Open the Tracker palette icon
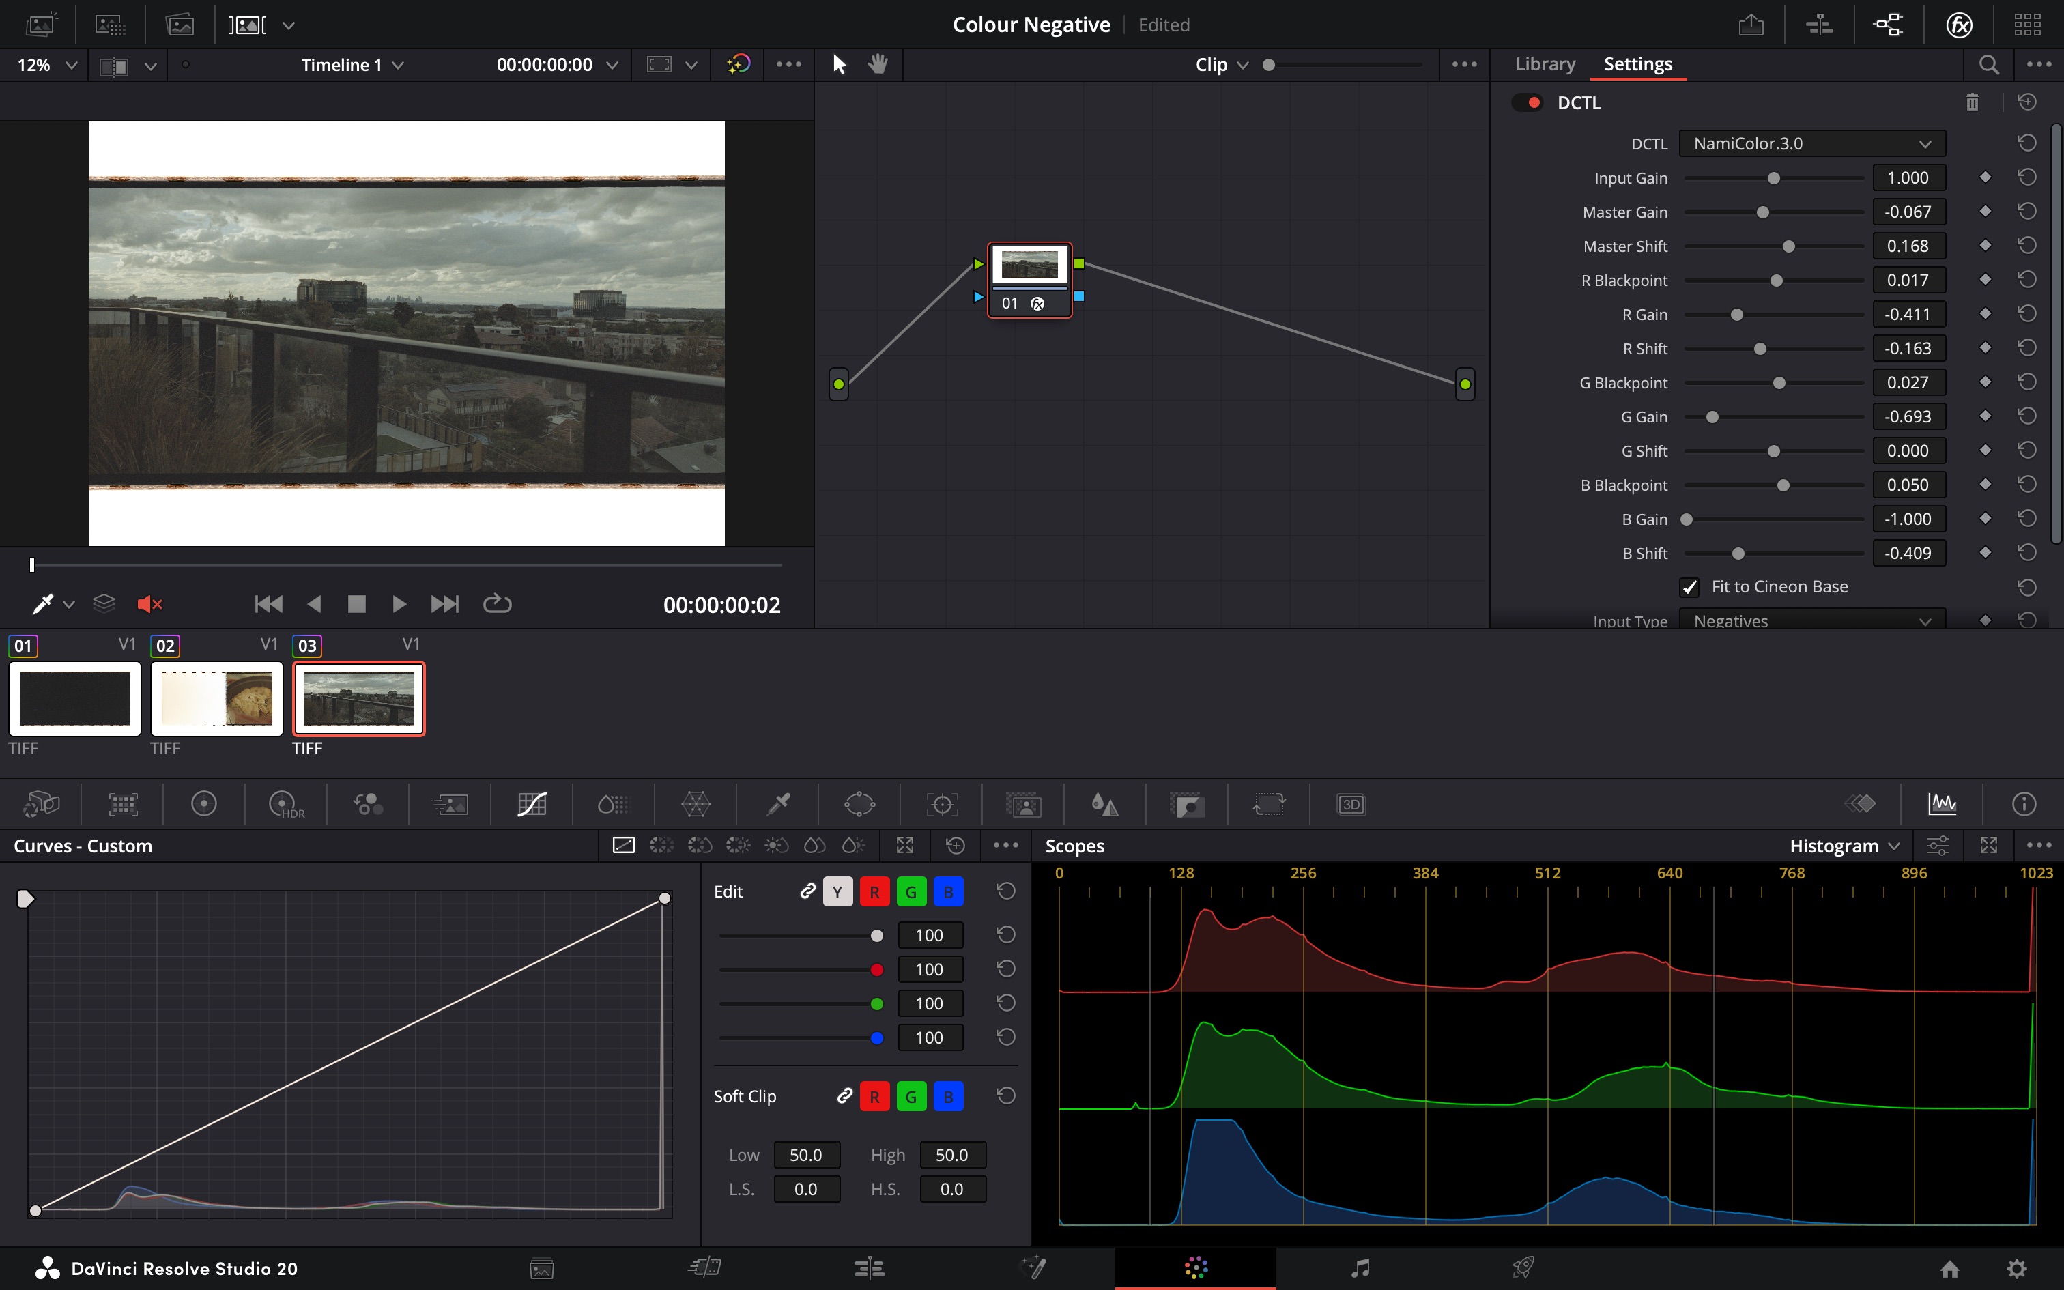 (942, 804)
